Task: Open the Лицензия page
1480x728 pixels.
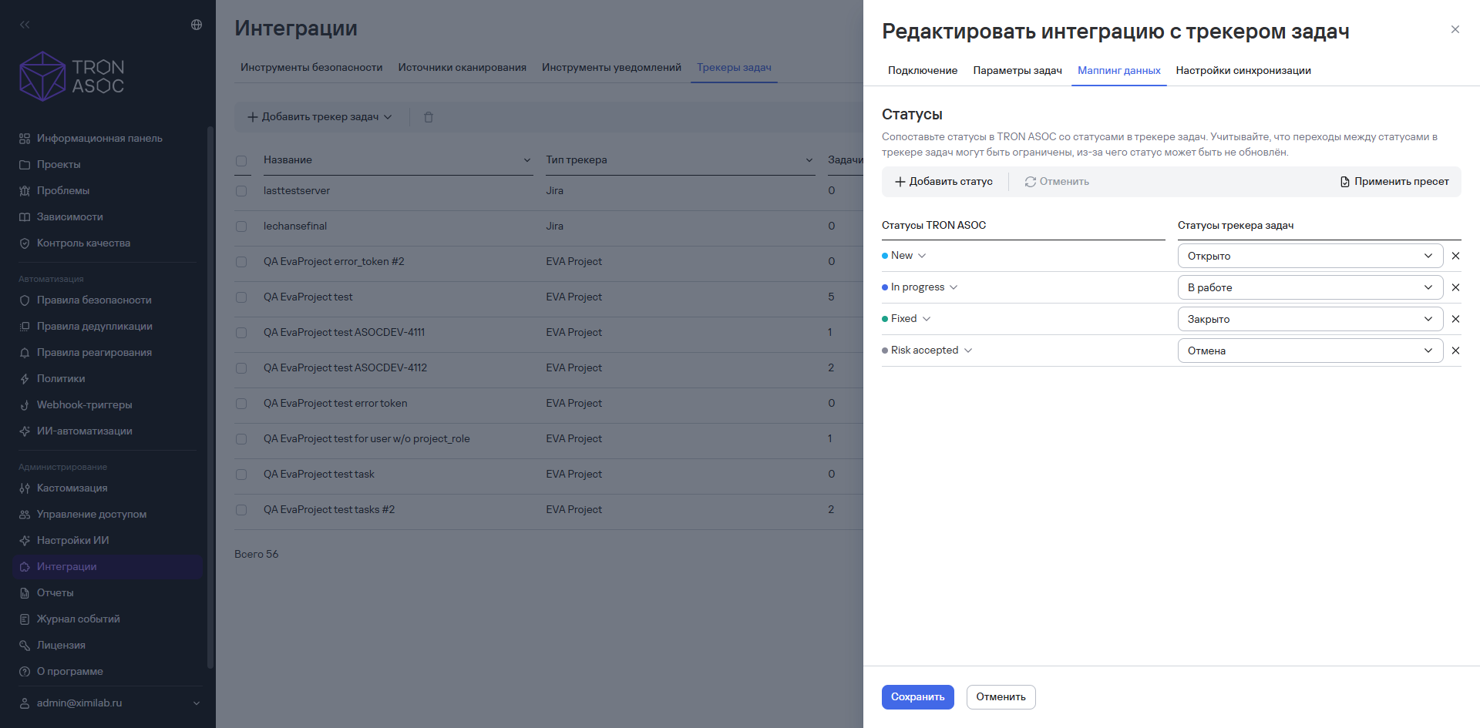Action: coord(61,646)
